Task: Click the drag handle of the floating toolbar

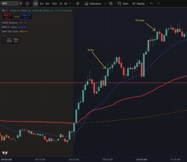Action: coord(4,40)
